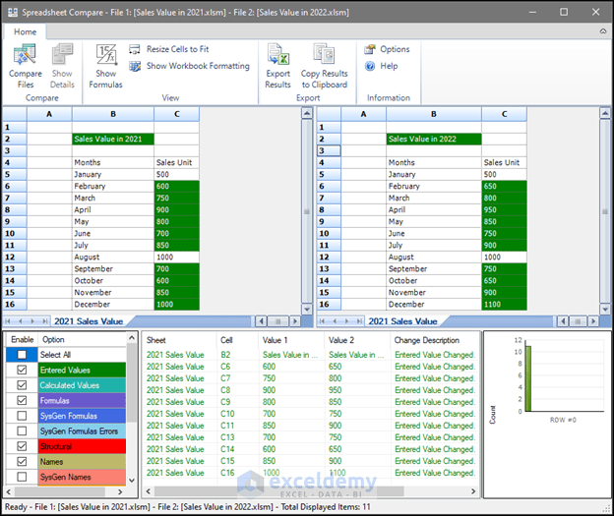
Task: Click right pane horizontal scroll left arrow
Action: tap(563, 321)
